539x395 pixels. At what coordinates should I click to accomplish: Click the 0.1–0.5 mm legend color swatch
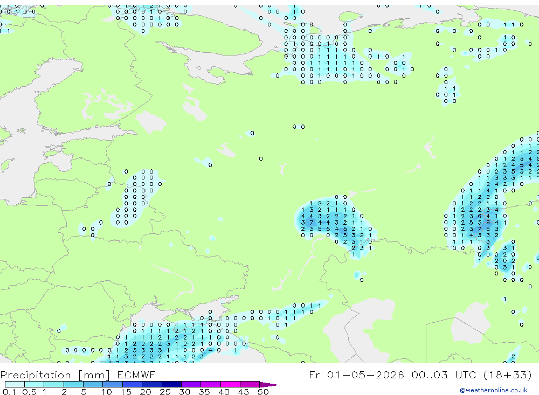[x=15, y=384]
